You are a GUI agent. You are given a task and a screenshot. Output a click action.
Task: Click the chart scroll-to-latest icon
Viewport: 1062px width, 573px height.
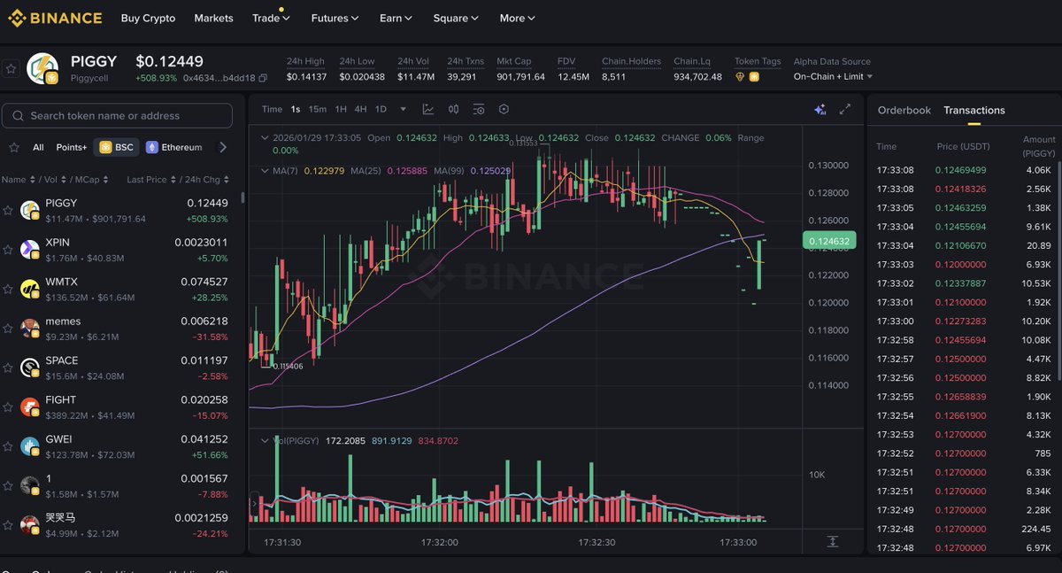833,541
